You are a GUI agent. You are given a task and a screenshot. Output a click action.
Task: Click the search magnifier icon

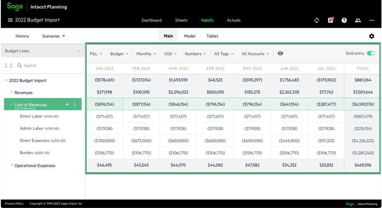(x=20, y=65)
